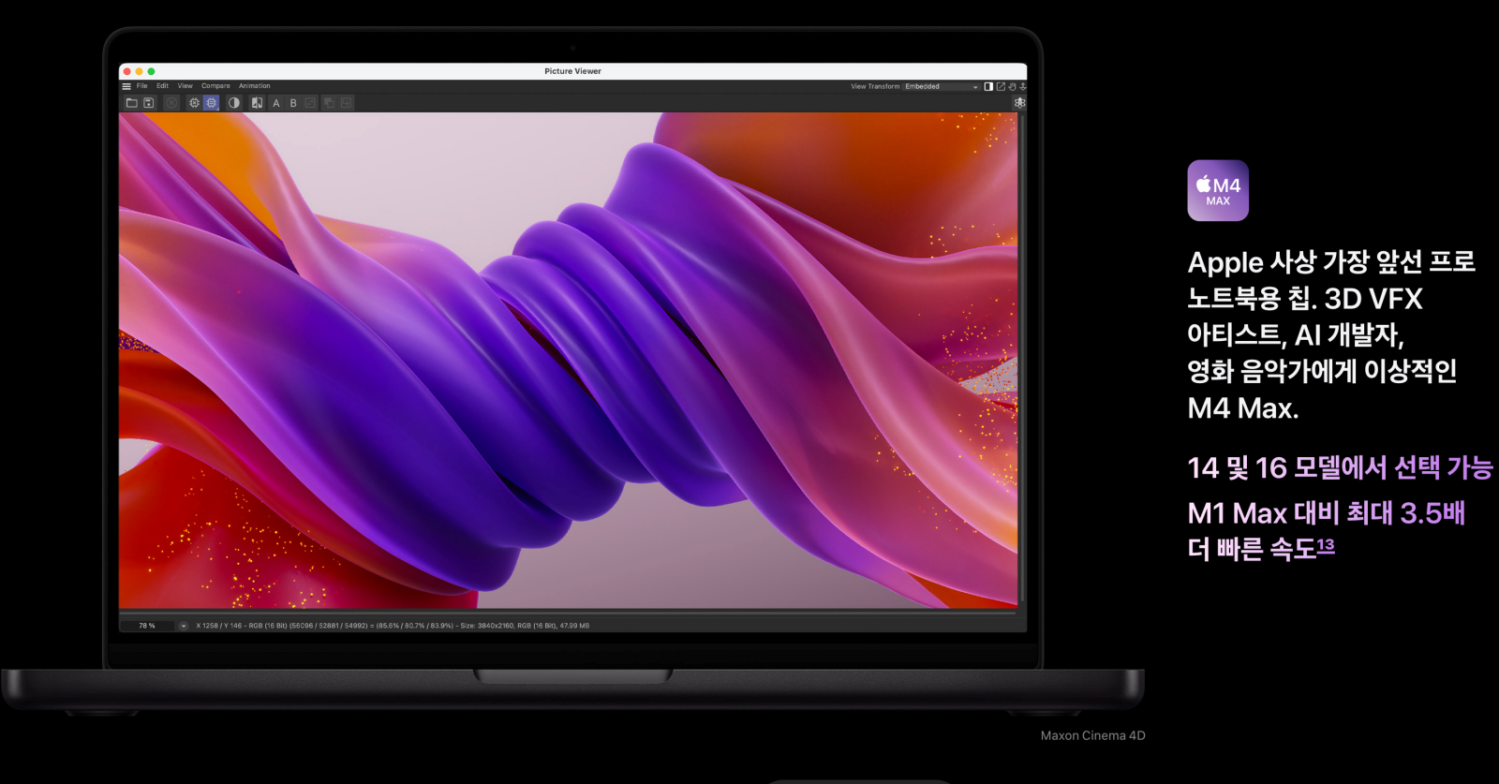
Task: Toggle the half-filled circle filter icon
Action: point(234,103)
